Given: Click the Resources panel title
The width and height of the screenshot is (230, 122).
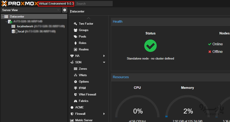Looking at the screenshot, I should [x=121, y=77].
